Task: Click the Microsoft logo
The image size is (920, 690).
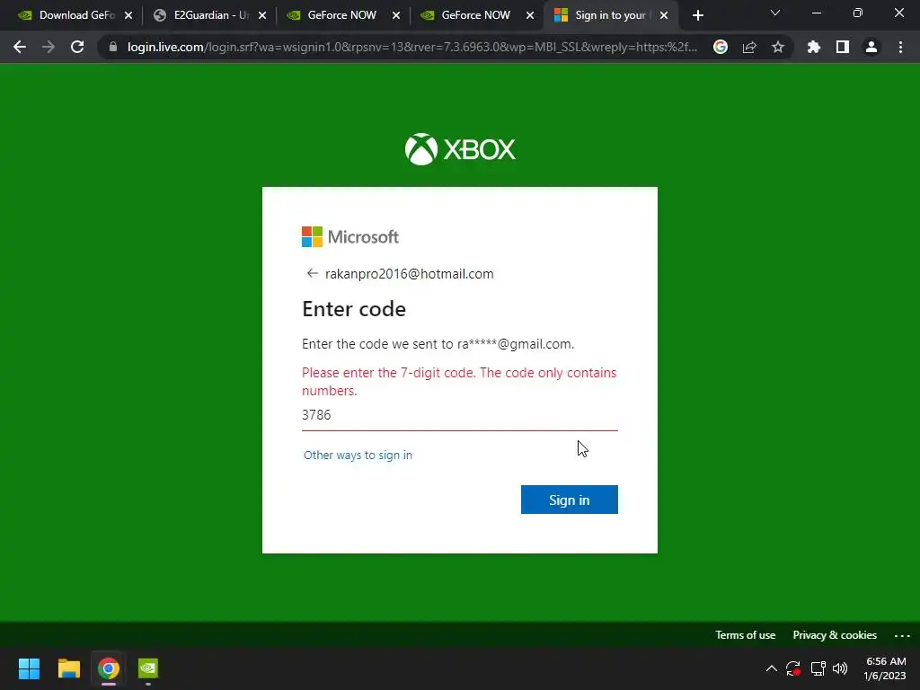Action: 350,237
